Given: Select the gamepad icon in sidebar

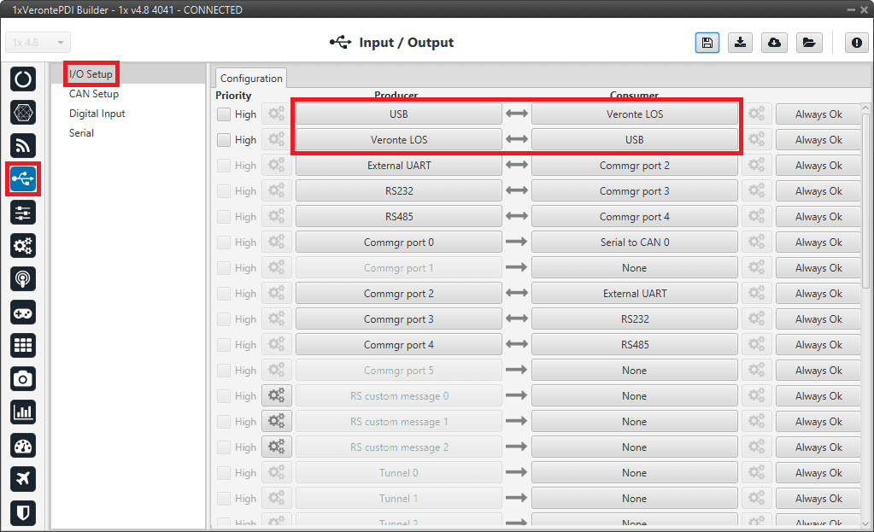Looking at the screenshot, I should tap(23, 313).
